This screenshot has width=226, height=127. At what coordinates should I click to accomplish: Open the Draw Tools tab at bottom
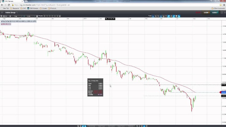(121, 126)
